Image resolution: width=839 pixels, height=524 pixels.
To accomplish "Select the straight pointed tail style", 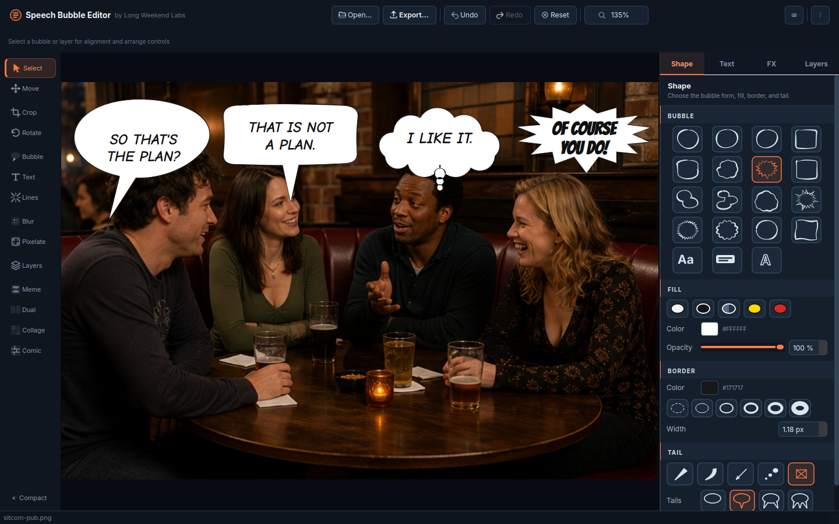I will tap(680, 474).
